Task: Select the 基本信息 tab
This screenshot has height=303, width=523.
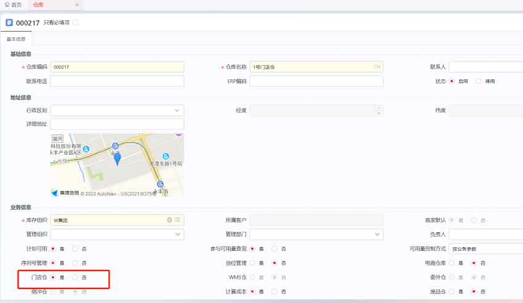Action: pos(16,39)
